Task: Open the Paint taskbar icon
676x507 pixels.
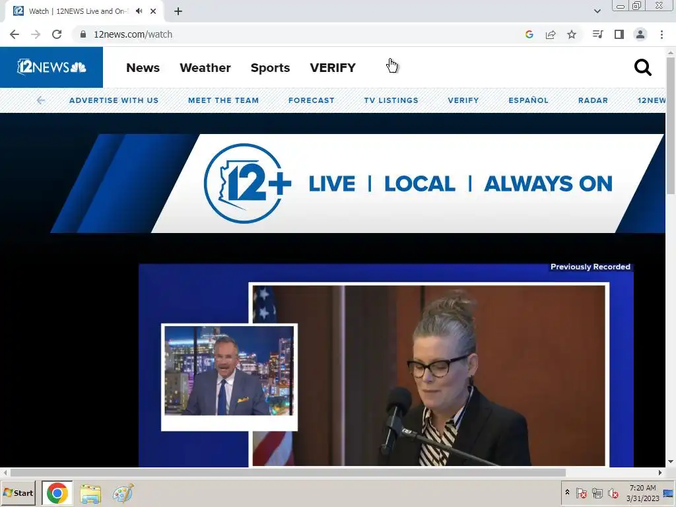Action: tap(123, 493)
